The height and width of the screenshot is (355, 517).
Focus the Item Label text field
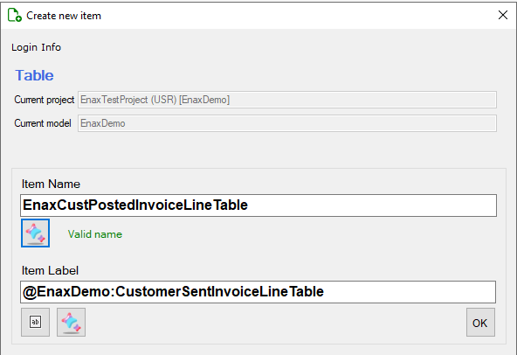click(x=258, y=292)
